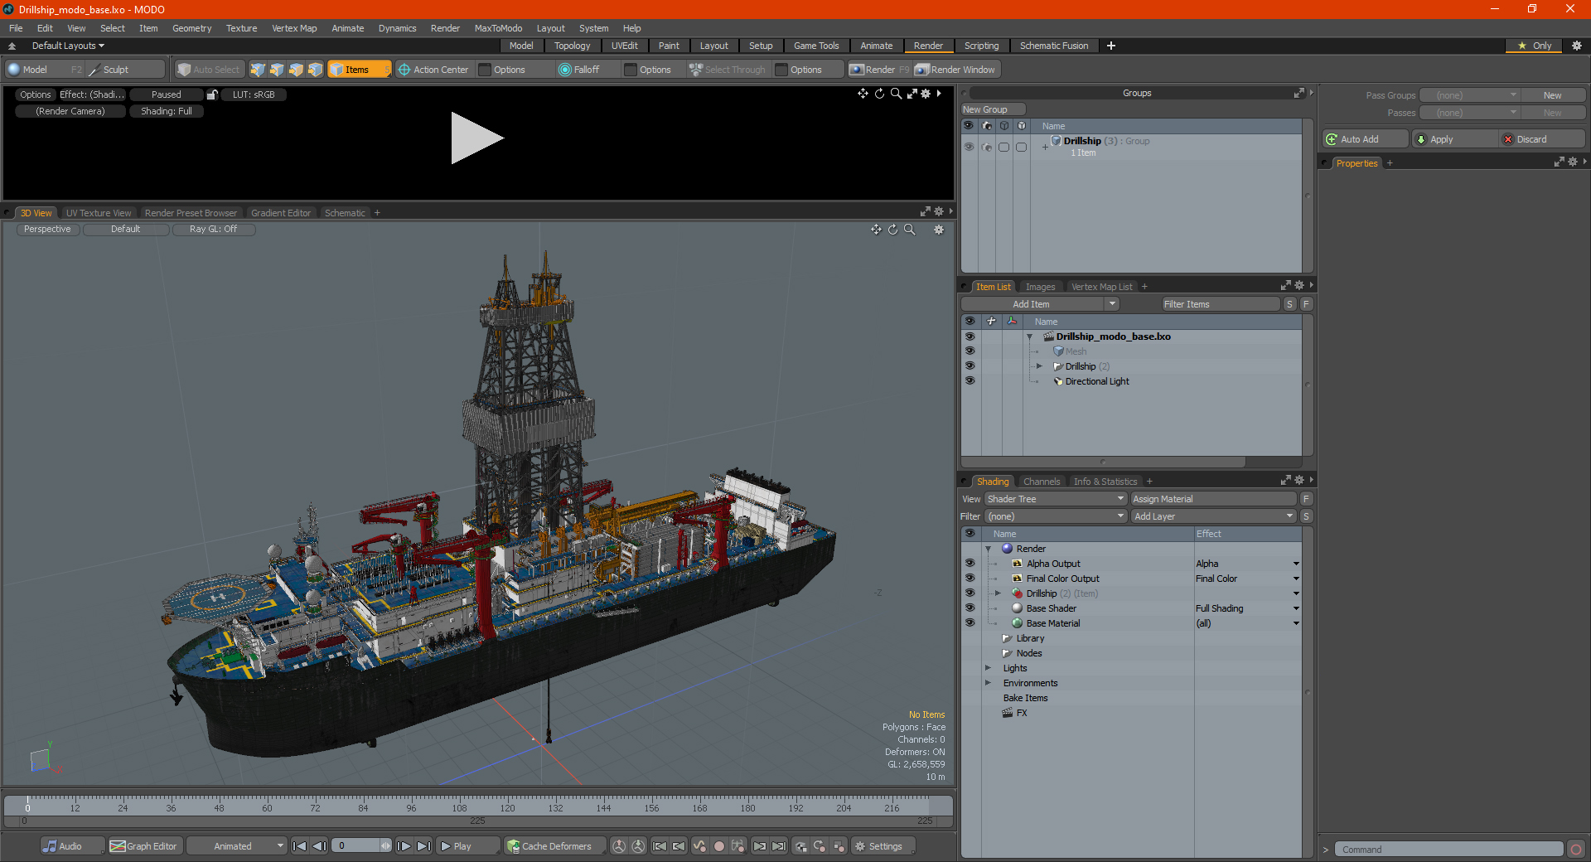Open layout gear settings at top right
Screen dimensions: 1591x862
[1577, 46]
